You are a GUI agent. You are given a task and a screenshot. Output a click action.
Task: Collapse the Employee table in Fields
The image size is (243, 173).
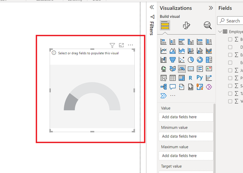pyautogui.click(x=221, y=32)
